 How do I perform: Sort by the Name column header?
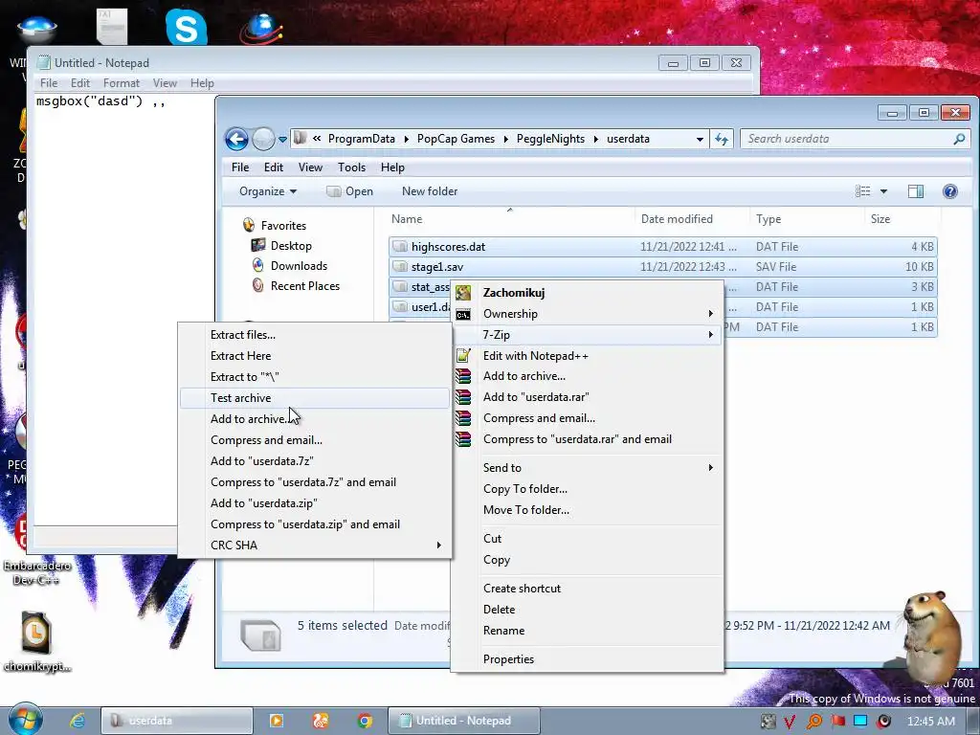(x=509, y=219)
